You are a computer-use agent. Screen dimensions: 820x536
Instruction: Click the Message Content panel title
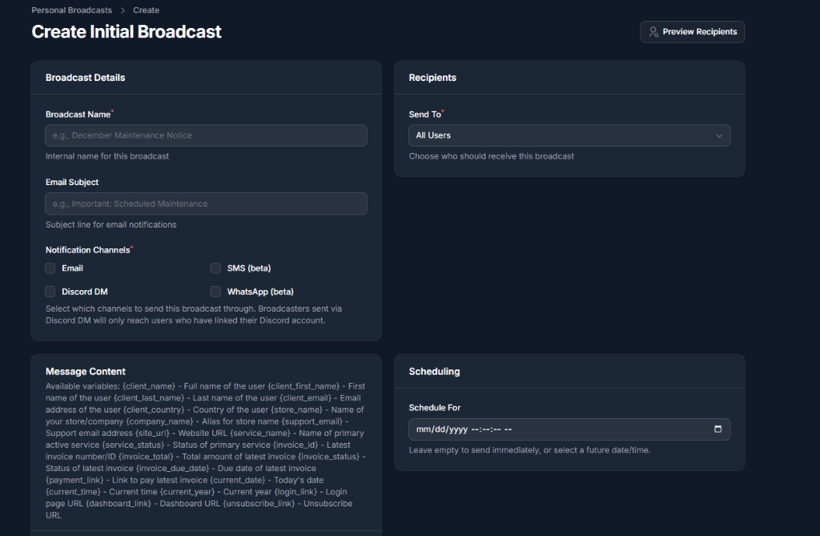(x=86, y=371)
